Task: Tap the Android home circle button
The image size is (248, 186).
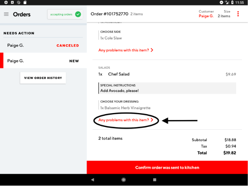Action: (124, 180)
